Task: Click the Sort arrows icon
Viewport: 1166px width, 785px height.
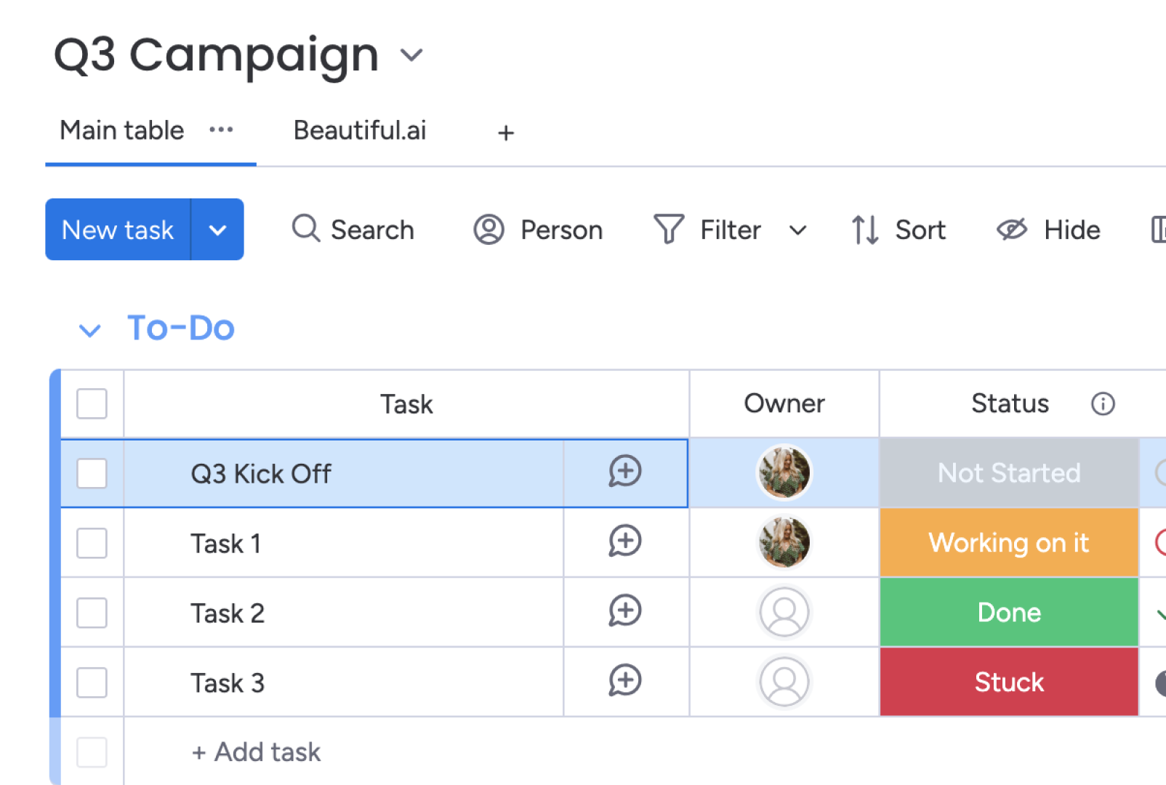Action: 865,230
